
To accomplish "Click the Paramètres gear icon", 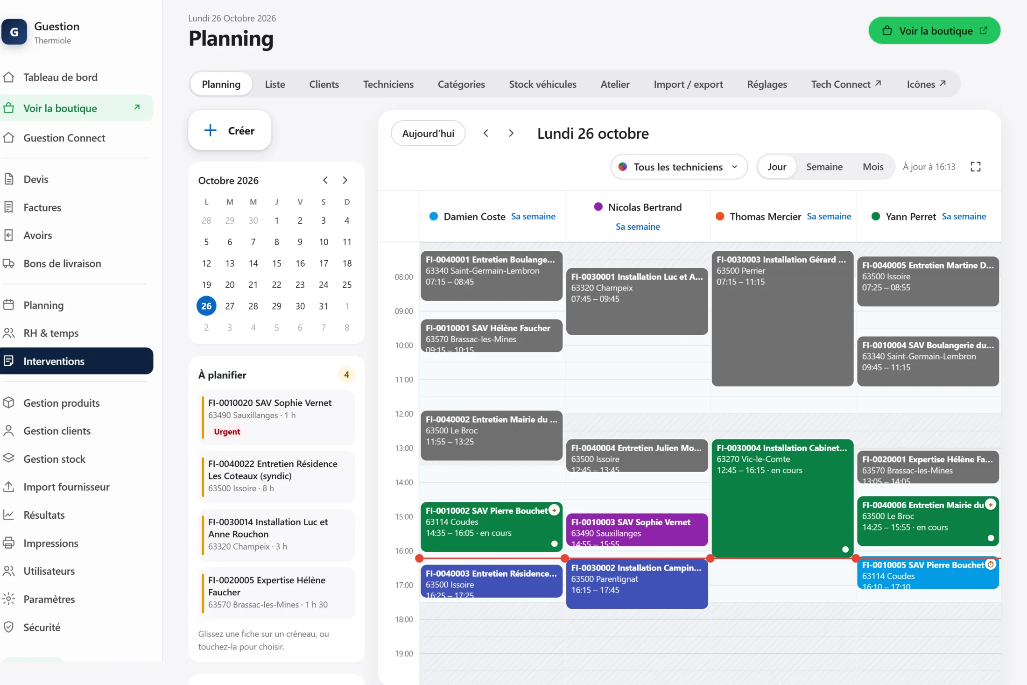I will [x=8, y=599].
